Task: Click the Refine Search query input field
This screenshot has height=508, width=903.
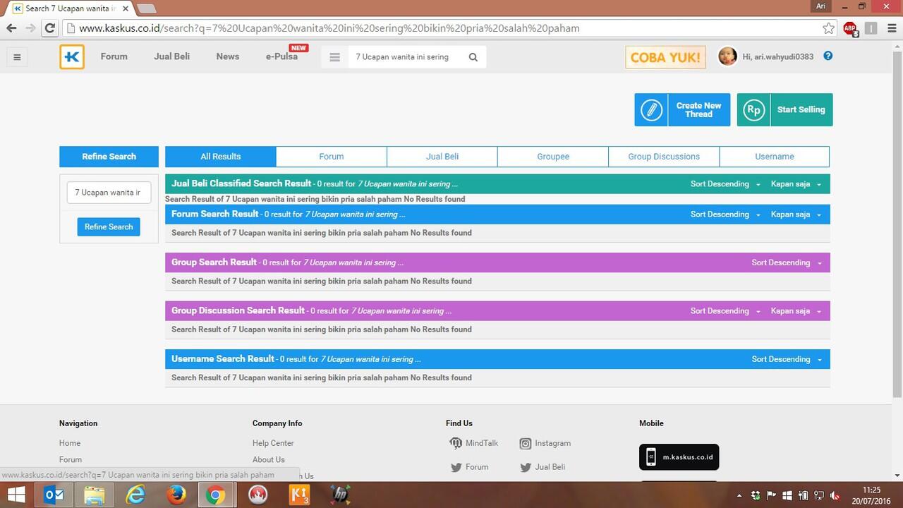Action: (109, 193)
